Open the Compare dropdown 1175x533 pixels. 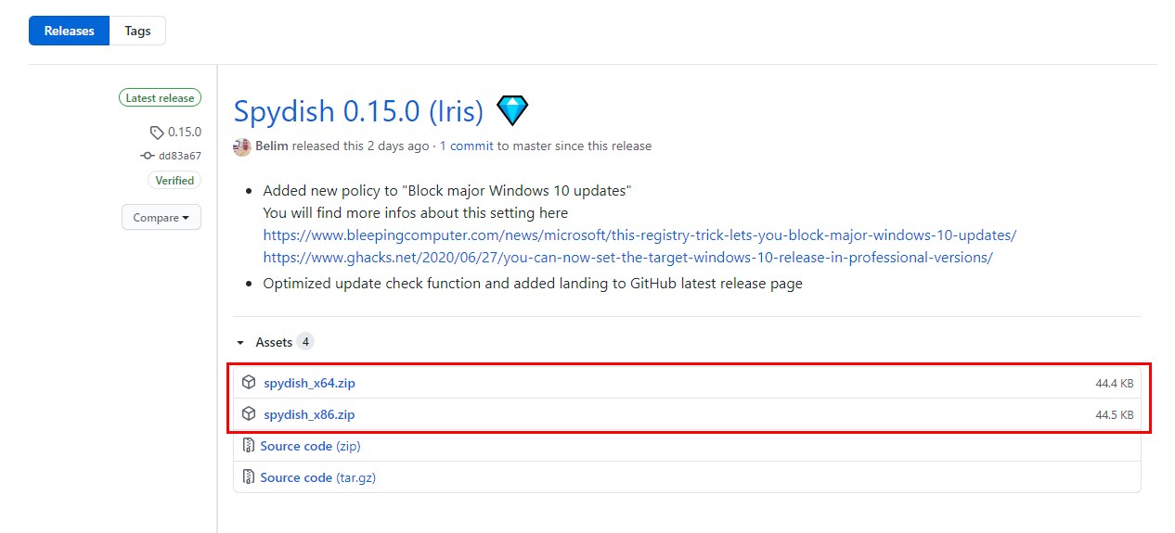[x=161, y=218]
